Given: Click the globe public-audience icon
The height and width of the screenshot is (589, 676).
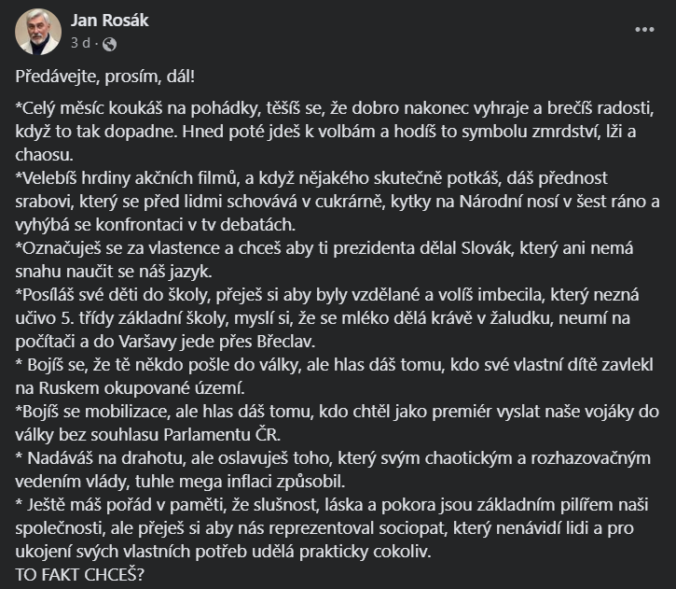Looking at the screenshot, I should tap(108, 43).
